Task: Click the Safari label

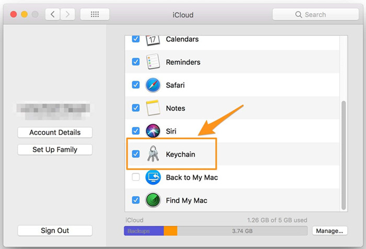Action: [x=175, y=85]
